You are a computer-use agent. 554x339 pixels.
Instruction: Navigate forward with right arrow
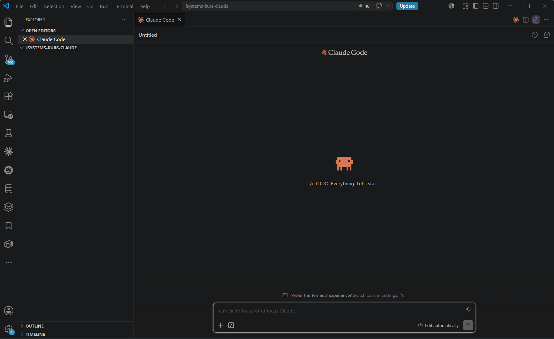[x=176, y=6]
